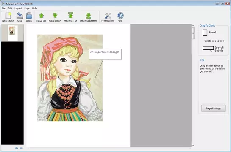231x152 pixels.
Task: Select the Speech Bubble item
Action: click(x=213, y=49)
